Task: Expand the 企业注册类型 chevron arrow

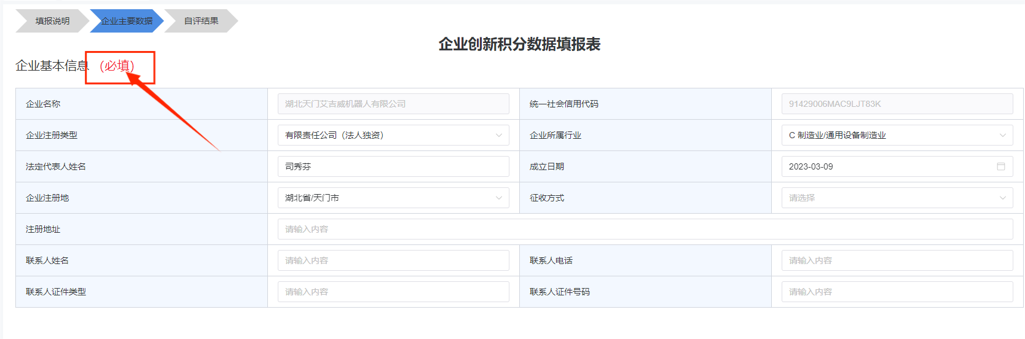Action: tap(499, 135)
